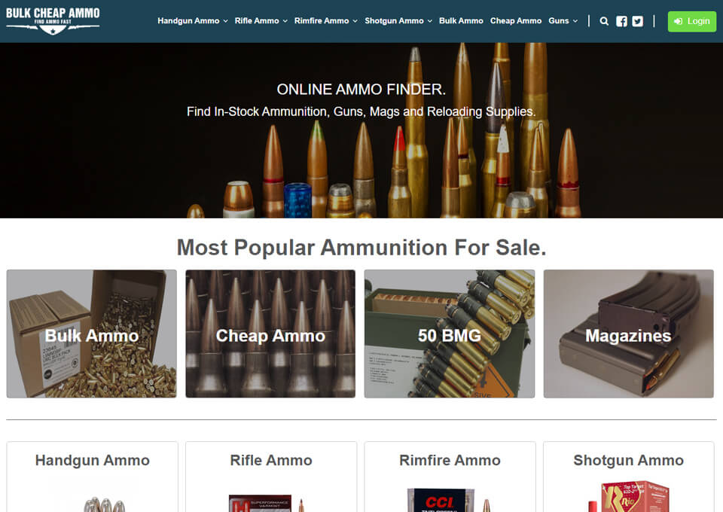Image resolution: width=723 pixels, height=512 pixels.
Task: Click the Bulk Cheap Ammo logo
Action: pyautogui.click(x=53, y=20)
